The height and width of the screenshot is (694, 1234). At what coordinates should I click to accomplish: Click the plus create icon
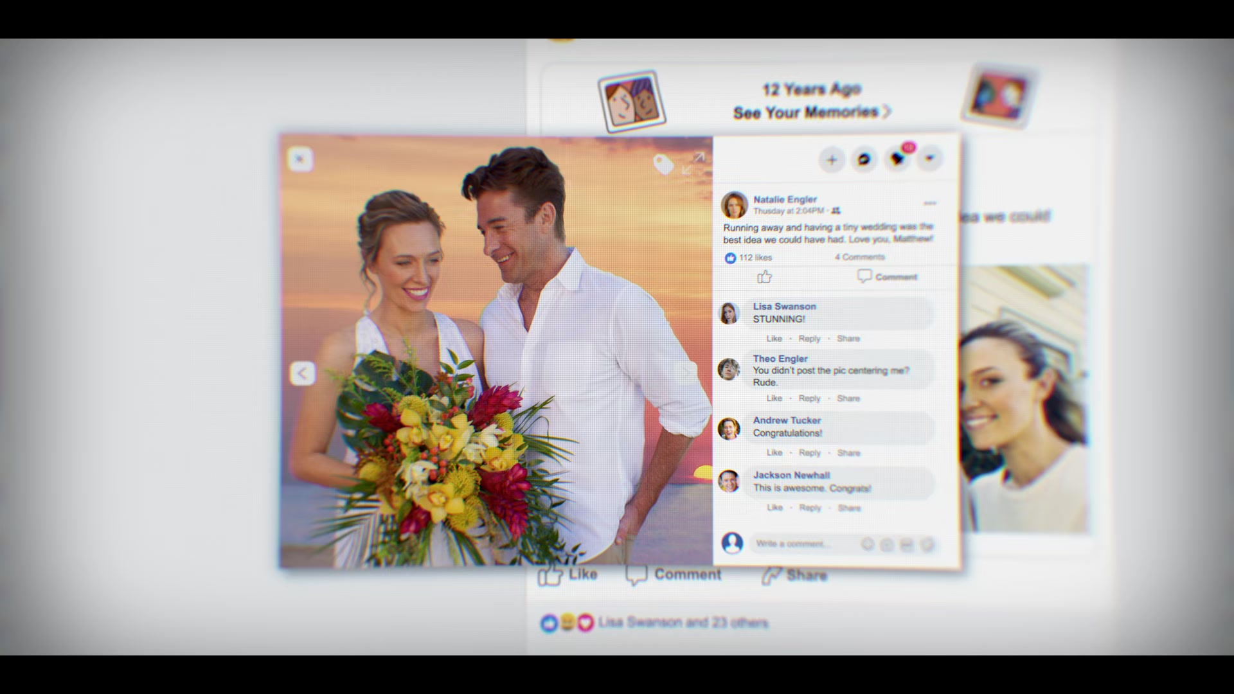tap(832, 159)
